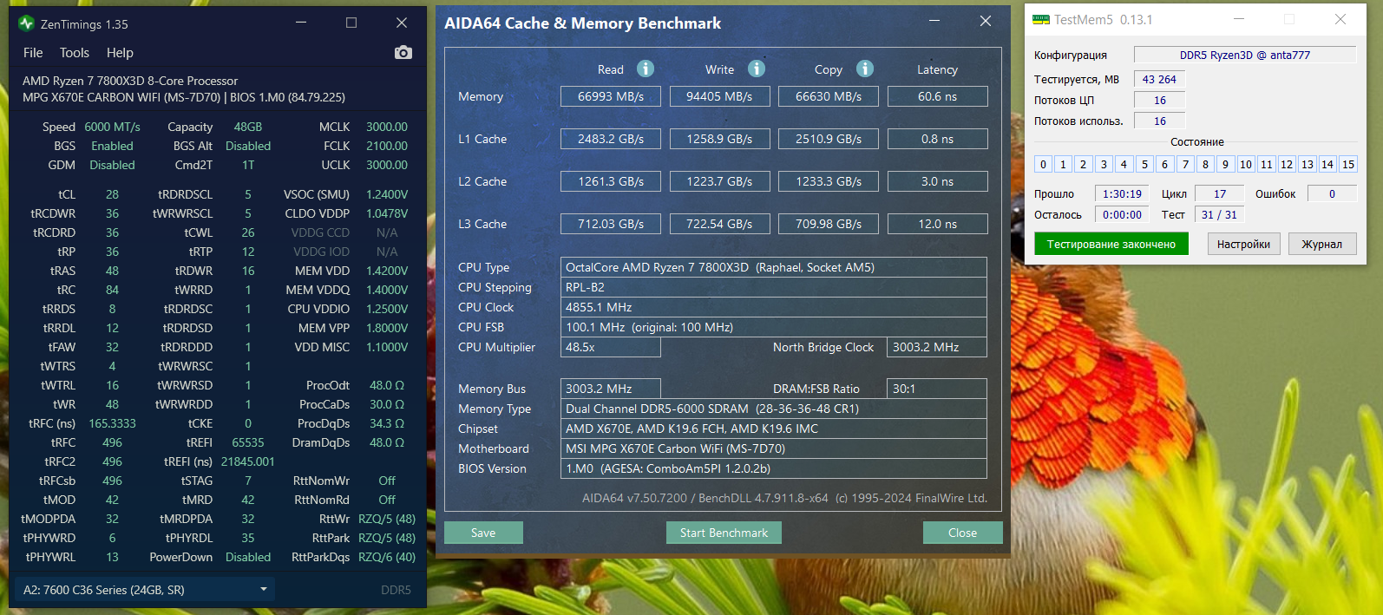The image size is (1383, 615).
Task: Select thread 2 state box in TestMem5
Action: click(x=1083, y=164)
